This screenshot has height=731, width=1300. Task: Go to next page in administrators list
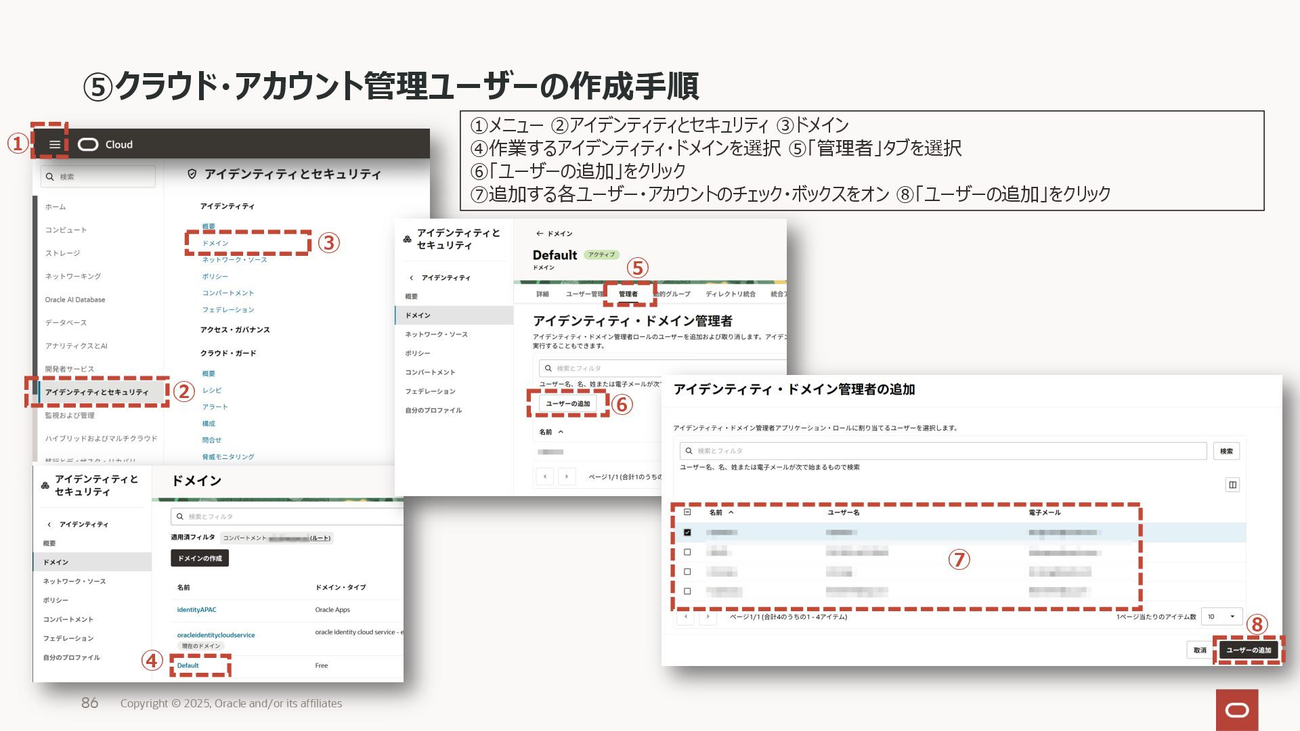tap(567, 477)
